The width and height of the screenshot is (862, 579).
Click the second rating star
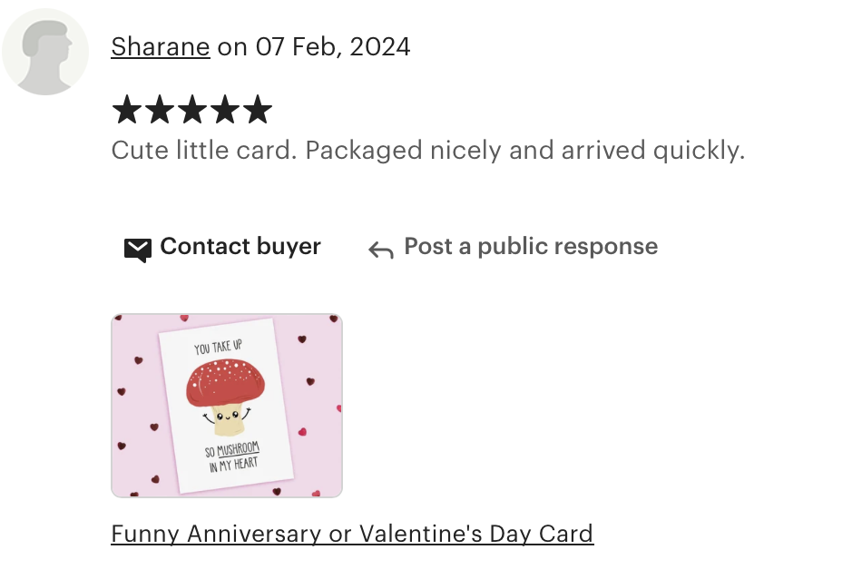160,109
